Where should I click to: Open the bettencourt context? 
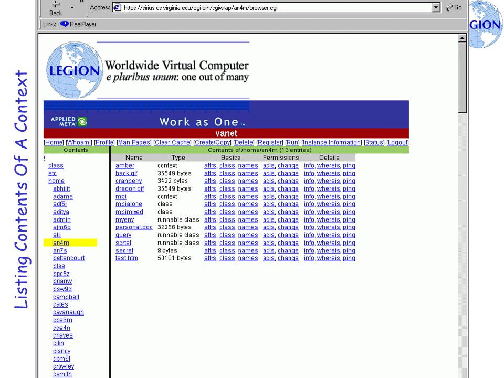pyautogui.click(x=69, y=258)
